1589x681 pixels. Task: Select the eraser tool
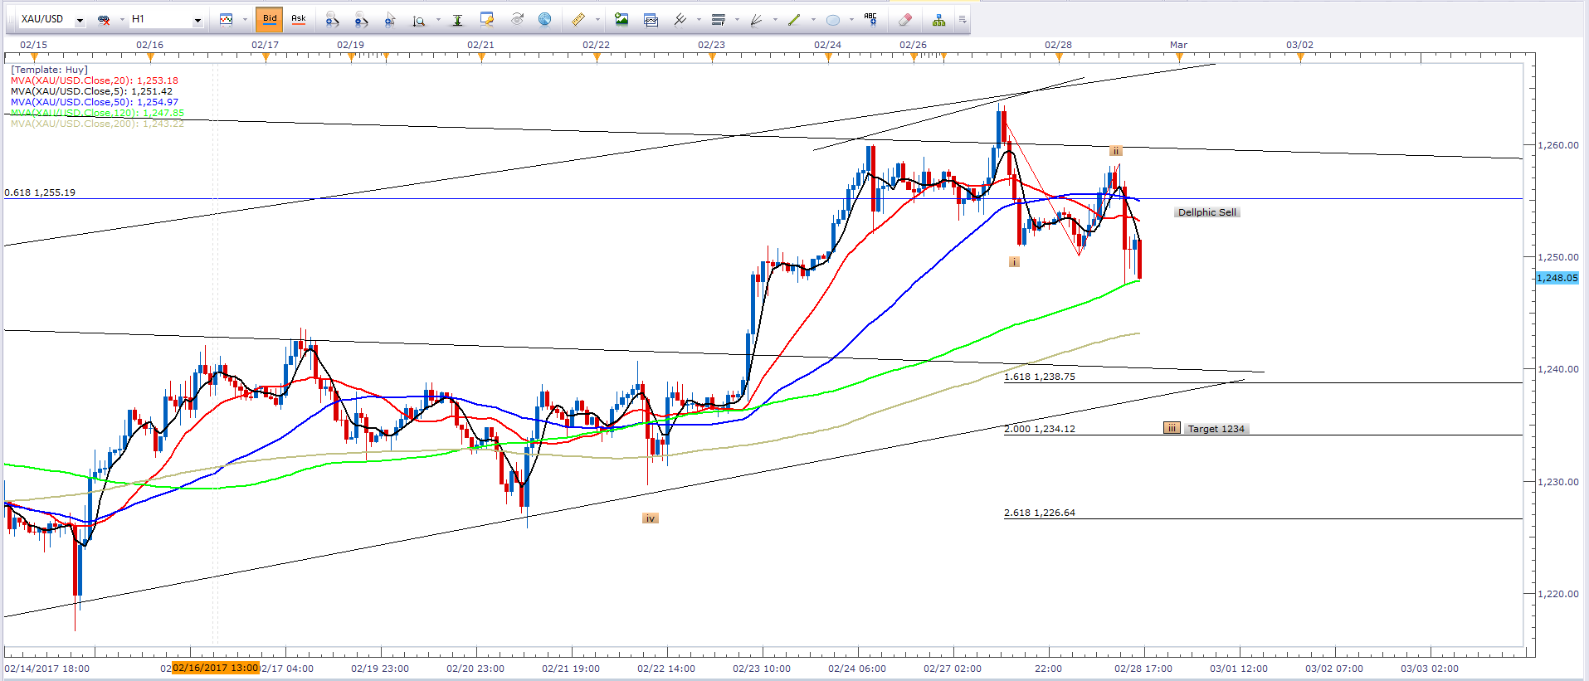click(x=905, y=19)
